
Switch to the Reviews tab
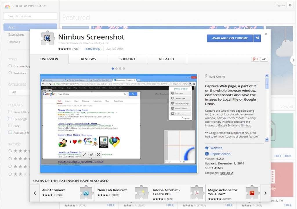click(88, 59)
